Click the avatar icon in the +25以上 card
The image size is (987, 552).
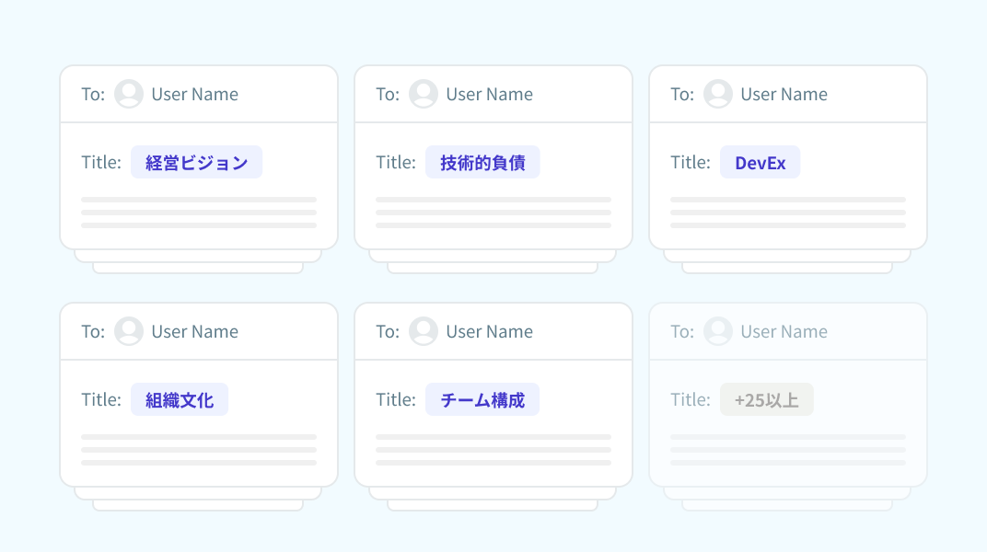(717, 330)
